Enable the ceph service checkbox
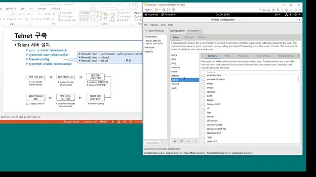The width and height of the screenshot is (316, 177). 204,137
